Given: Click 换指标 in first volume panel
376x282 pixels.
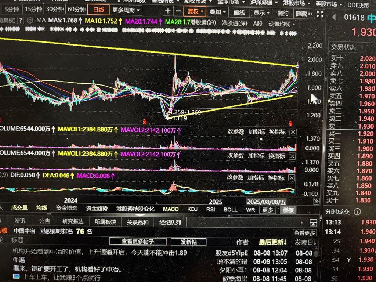Looking at the screenshot, I should 277,132.
